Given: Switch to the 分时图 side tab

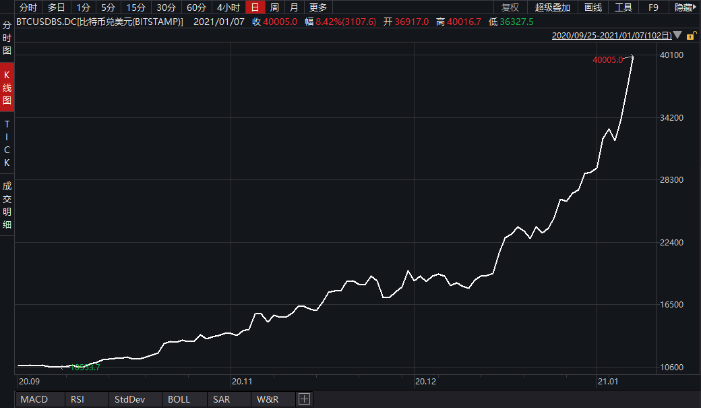Looking at the screenshot, I should (x=7, y=38).
